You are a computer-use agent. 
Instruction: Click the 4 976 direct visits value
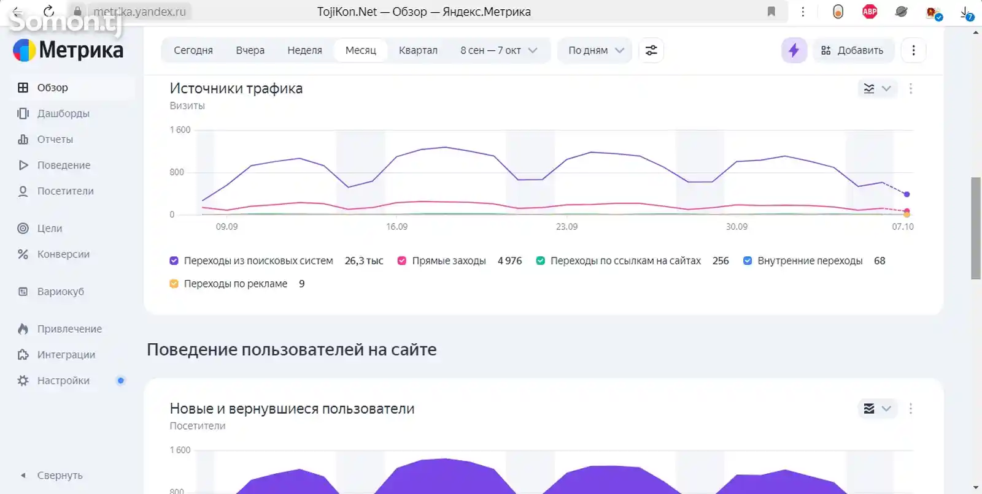[x=509, y=260]
